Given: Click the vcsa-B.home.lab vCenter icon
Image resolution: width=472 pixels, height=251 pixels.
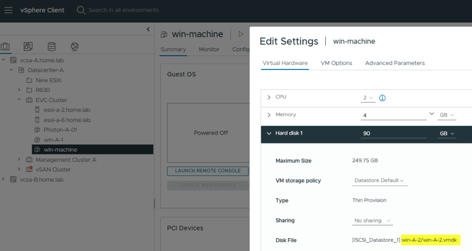Looking at the screenshot, I should [13, 180].
